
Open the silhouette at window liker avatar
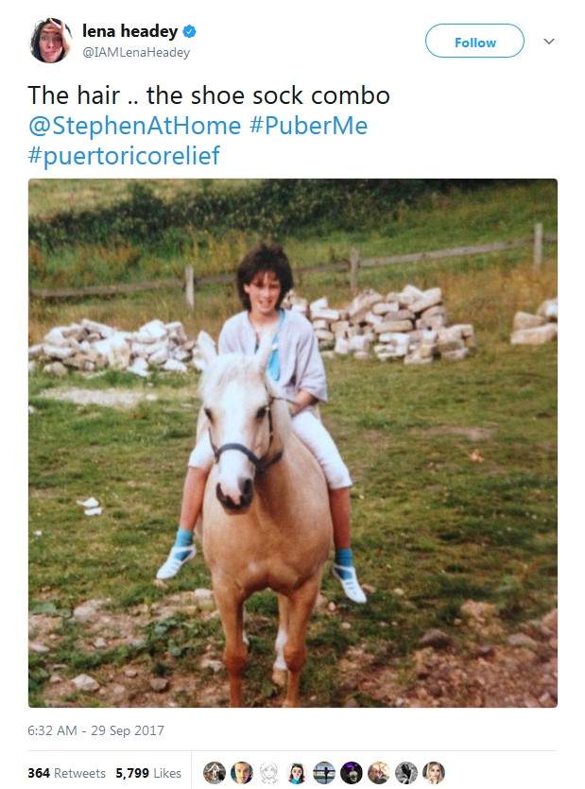coord(324,773)
